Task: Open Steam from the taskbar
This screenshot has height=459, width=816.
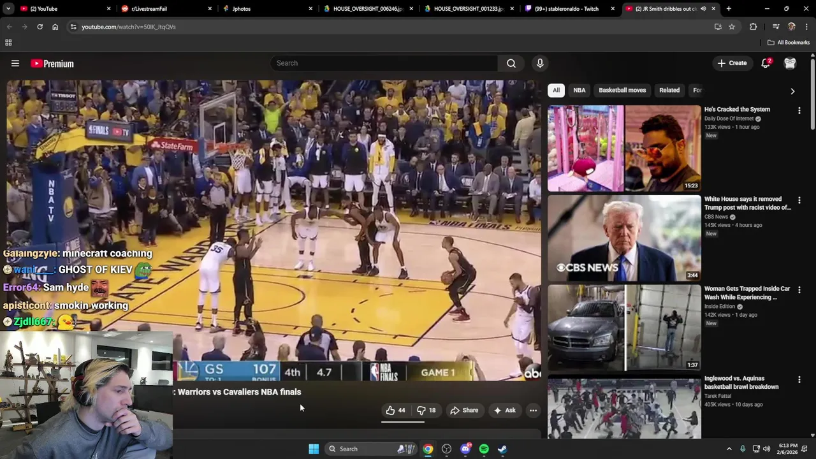Action: tap(502, 449)
